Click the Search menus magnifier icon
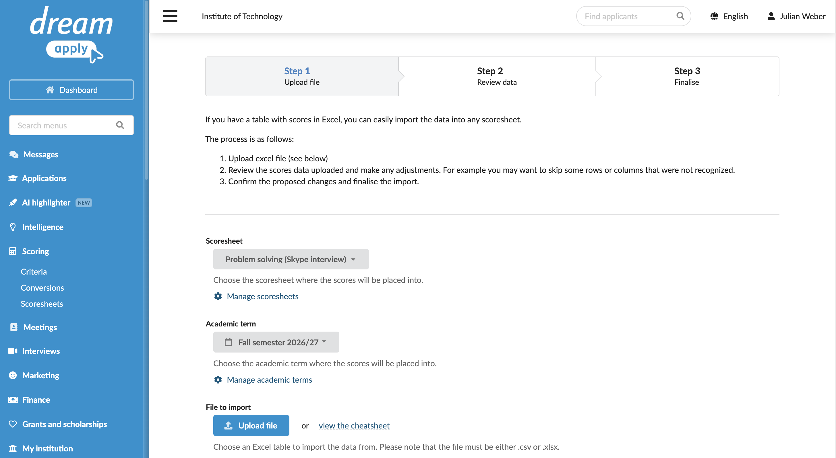 click(120, 125)
